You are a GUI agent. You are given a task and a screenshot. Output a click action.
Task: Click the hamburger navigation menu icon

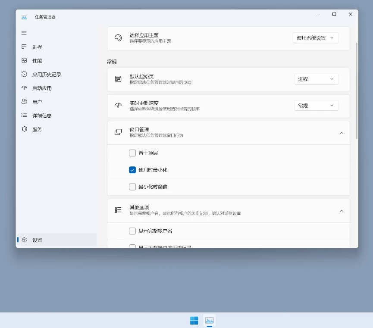(24, 33)
